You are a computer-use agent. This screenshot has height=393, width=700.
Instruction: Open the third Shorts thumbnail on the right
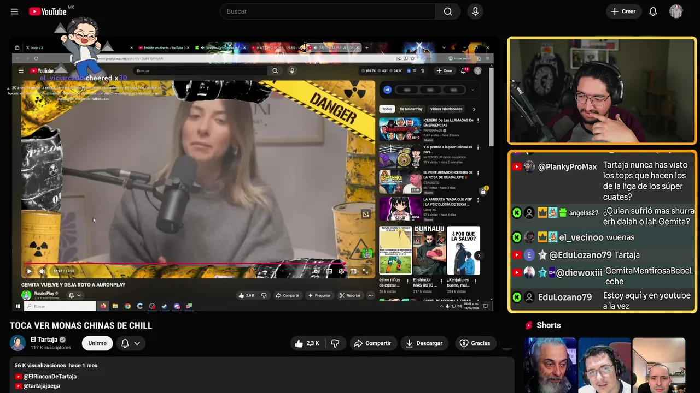[x=658, y=365]
